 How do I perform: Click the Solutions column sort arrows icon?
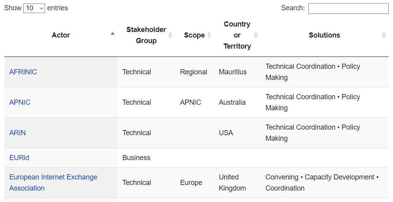click(x=384, y=35)
